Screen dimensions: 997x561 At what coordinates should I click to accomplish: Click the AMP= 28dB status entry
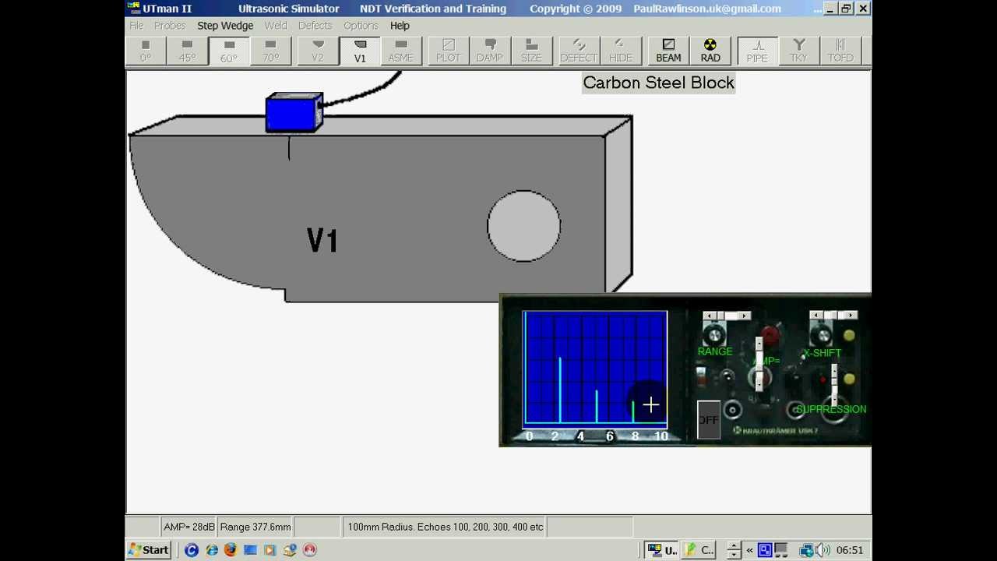pyautogui.click(x=188, y=527)
